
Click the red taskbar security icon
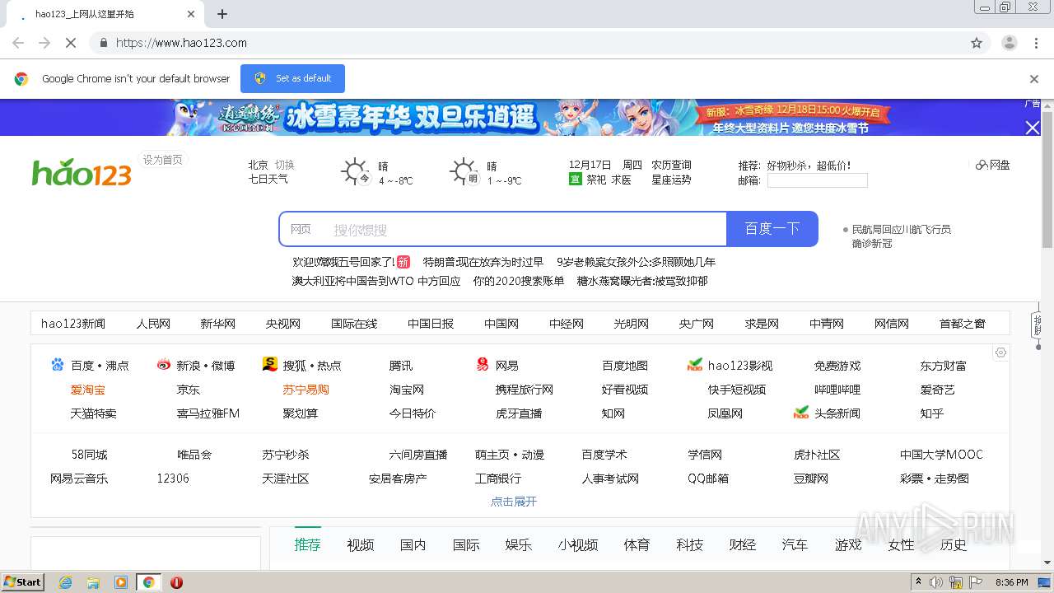(x=176, y=582)
